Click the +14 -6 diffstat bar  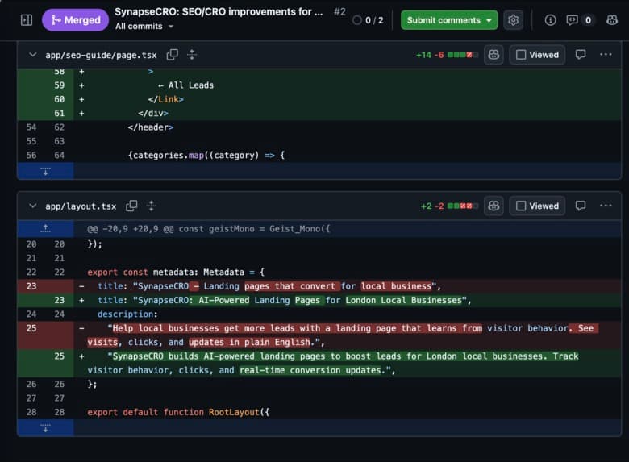447,55
